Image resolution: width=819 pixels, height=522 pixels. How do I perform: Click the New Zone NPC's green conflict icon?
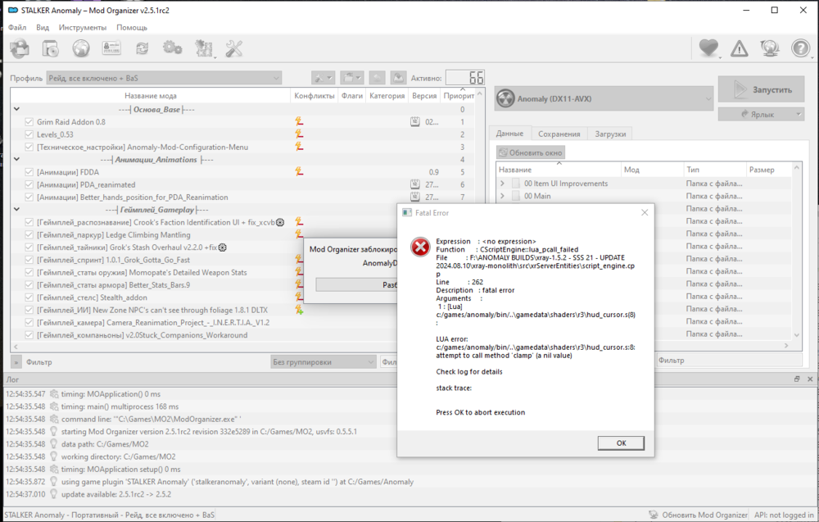tap(299, 310)
